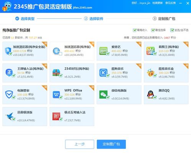The height and width of the screenshot is (154, 191).
Task: Click the 350-378 积分 points text
Action: point(119,73)
